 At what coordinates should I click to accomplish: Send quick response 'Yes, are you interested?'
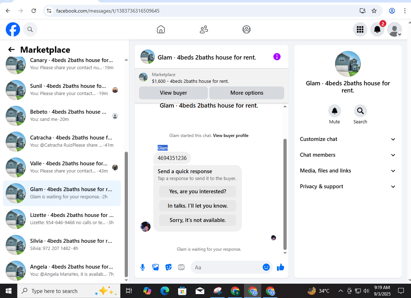(x=198, y=191)
